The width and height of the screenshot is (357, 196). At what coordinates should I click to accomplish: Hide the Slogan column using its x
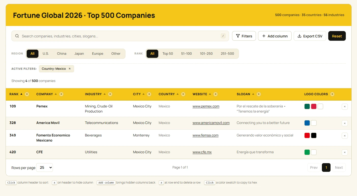tap(259, 94)
